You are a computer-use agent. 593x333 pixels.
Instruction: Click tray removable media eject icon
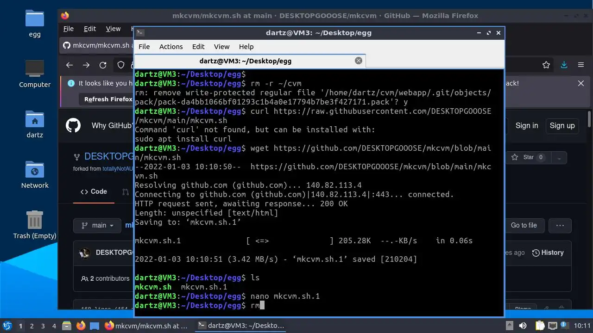click(509, 326)
